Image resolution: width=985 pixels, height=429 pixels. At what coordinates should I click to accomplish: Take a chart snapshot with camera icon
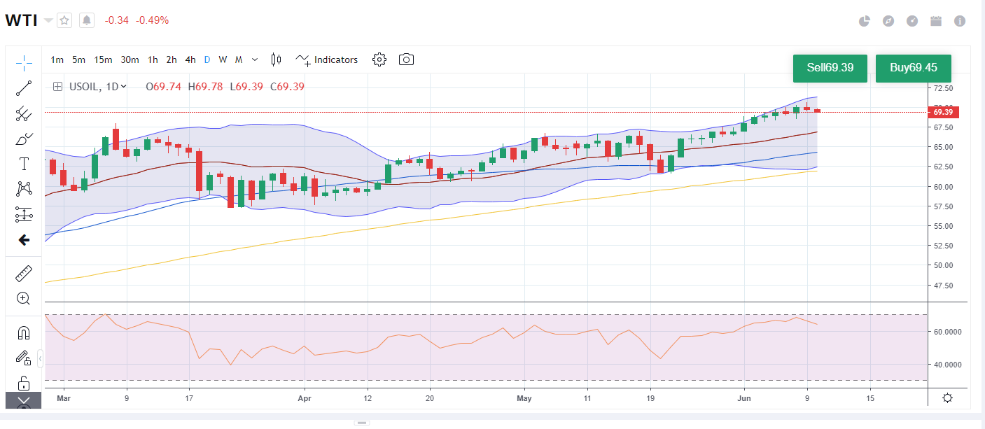[406, 59]
